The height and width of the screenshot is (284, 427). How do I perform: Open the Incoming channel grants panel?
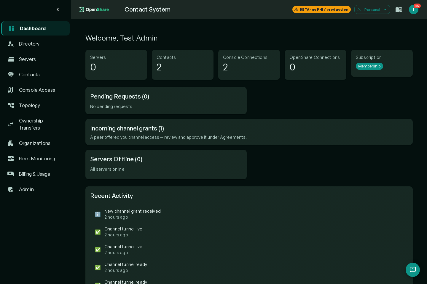click(x=249, y=132)
